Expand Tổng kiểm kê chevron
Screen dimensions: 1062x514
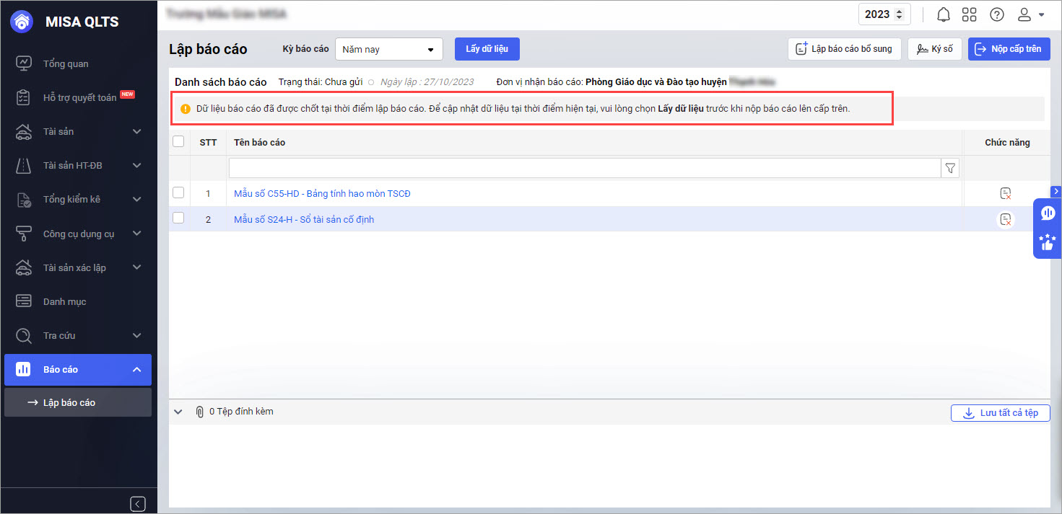coord(137,199)
